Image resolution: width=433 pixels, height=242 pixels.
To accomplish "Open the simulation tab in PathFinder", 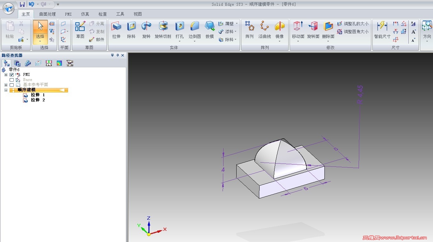I will (59, 63).
